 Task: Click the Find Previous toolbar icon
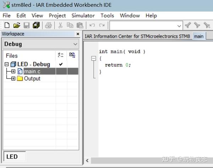tap(188, 25)
